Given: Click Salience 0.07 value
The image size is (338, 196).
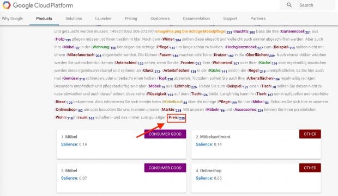Looking at the screenshot, I should 83,178.
